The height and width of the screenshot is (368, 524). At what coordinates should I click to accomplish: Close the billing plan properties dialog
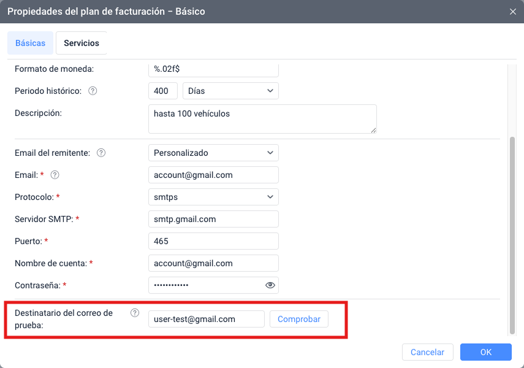coord(513,12)
